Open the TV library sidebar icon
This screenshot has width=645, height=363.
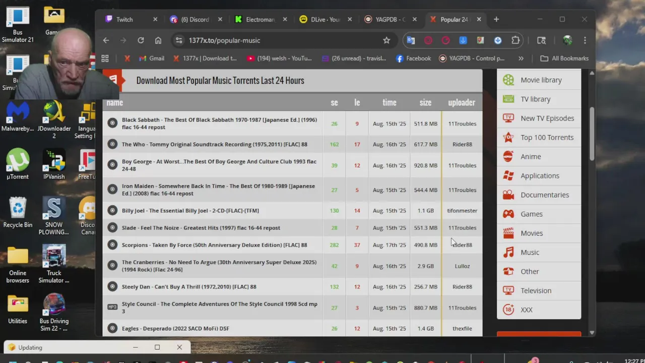click(x=508, y=99)
